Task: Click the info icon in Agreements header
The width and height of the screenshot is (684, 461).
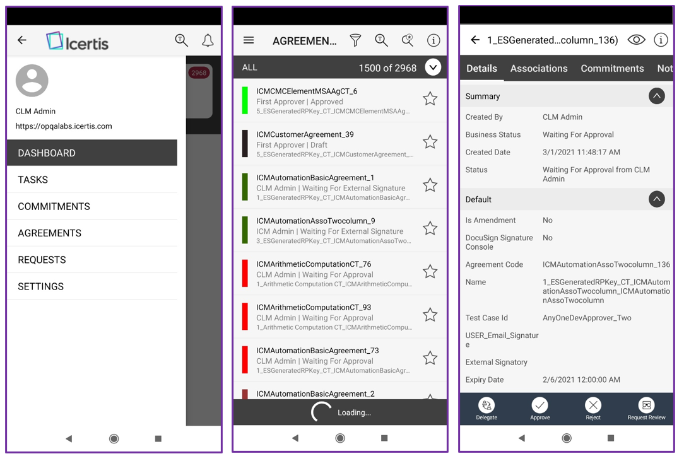Action: point(433,41)
